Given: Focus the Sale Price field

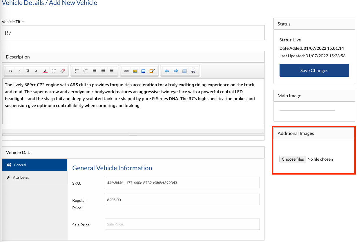Looking at the screenshot, I should click(182, 224).
